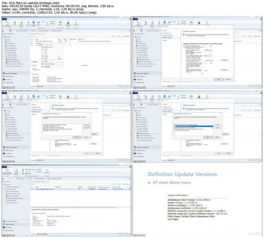
Task: Select Deployment Packages tree node
Action: 13,196
